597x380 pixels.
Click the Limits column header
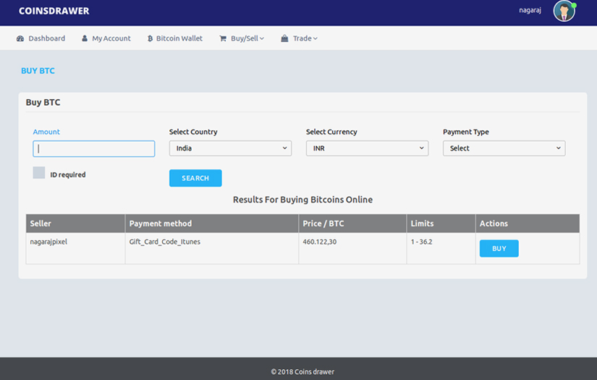pos(441,224)
